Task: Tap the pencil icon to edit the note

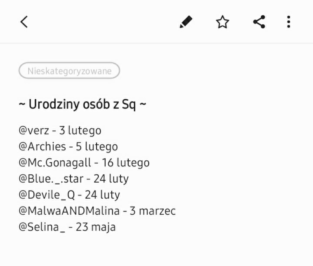Action: (186, 22)
